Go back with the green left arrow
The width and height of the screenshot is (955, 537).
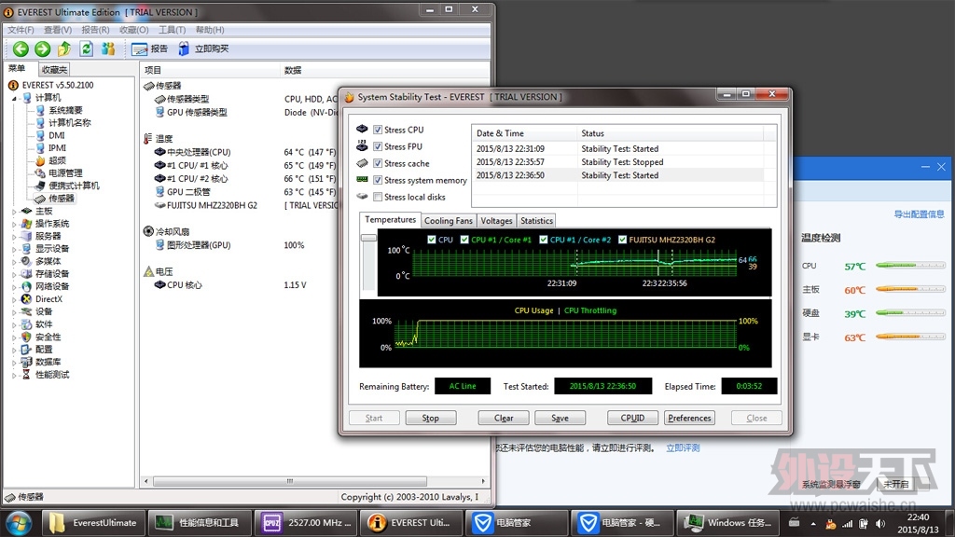tap(21, 48)
